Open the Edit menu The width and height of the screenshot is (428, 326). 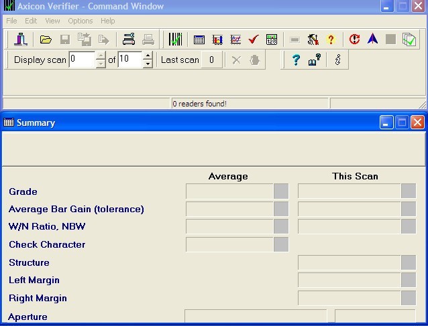tap(31, 21)
